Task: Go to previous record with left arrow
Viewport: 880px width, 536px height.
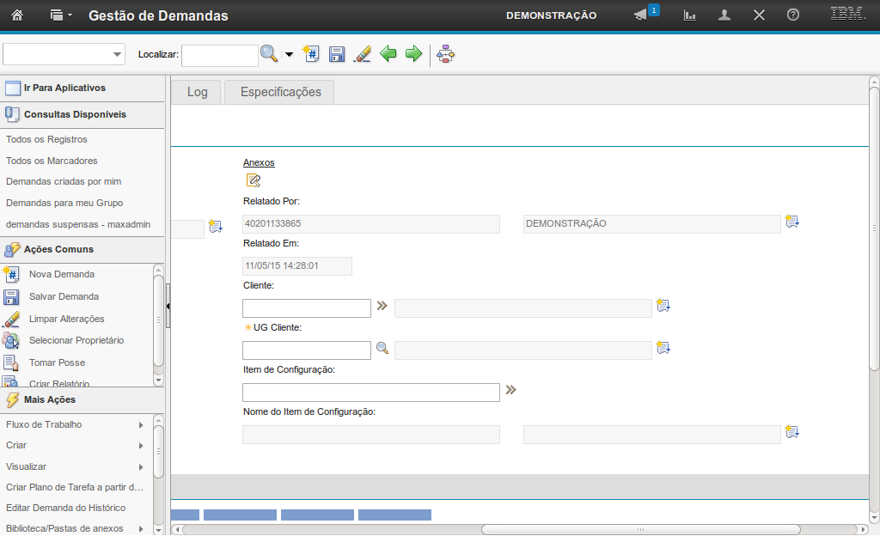Action: [x=388, y=54]
